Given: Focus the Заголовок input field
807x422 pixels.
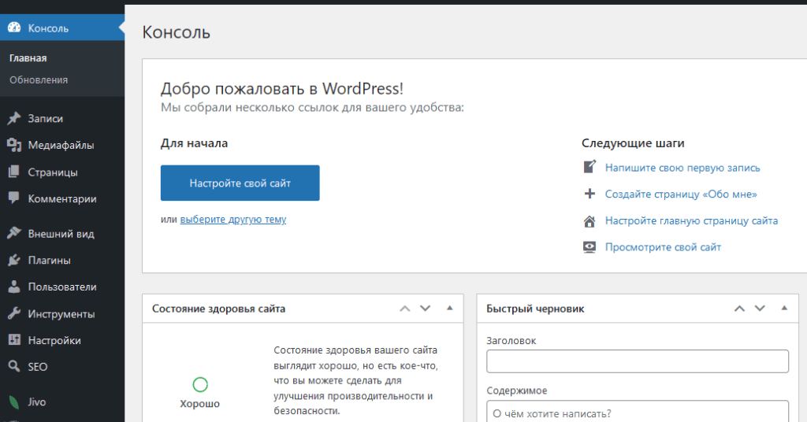Looking at the screenshot, I should click(637, 361).
